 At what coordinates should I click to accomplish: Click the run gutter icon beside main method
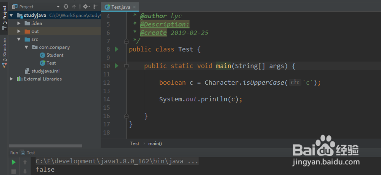[116, 66]
